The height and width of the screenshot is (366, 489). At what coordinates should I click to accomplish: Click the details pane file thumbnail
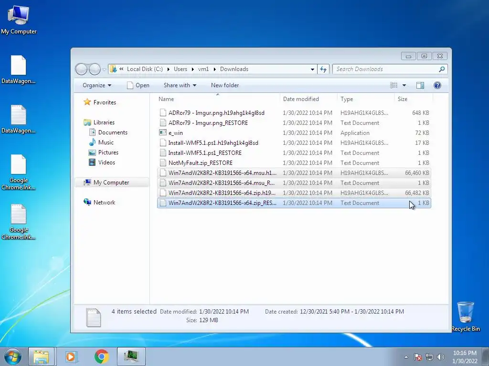94,317
